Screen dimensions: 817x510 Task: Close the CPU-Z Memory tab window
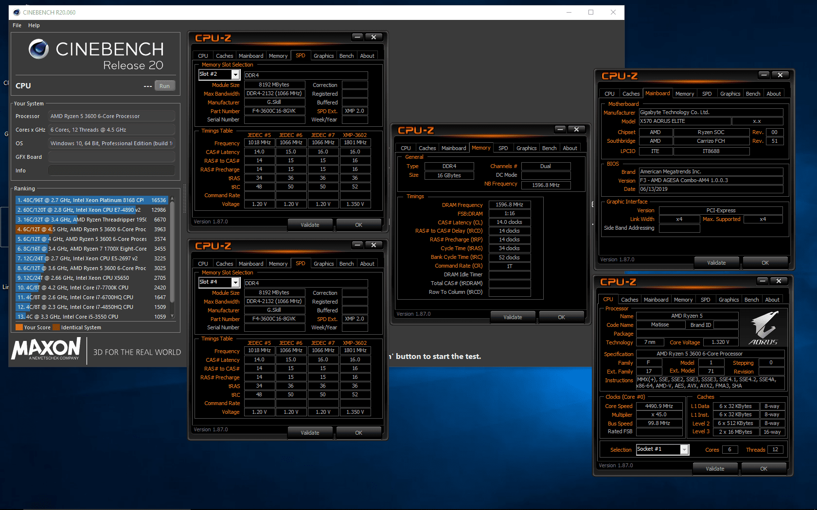[576, 129]
